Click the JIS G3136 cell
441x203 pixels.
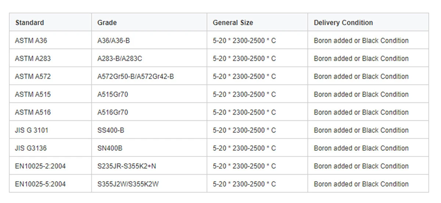click(50, 148)
